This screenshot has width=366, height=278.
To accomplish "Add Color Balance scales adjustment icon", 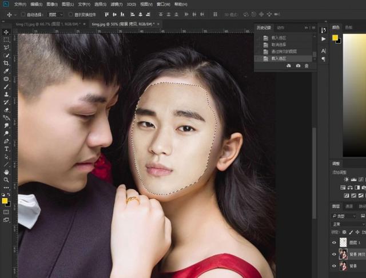I will tap(350, 188).
